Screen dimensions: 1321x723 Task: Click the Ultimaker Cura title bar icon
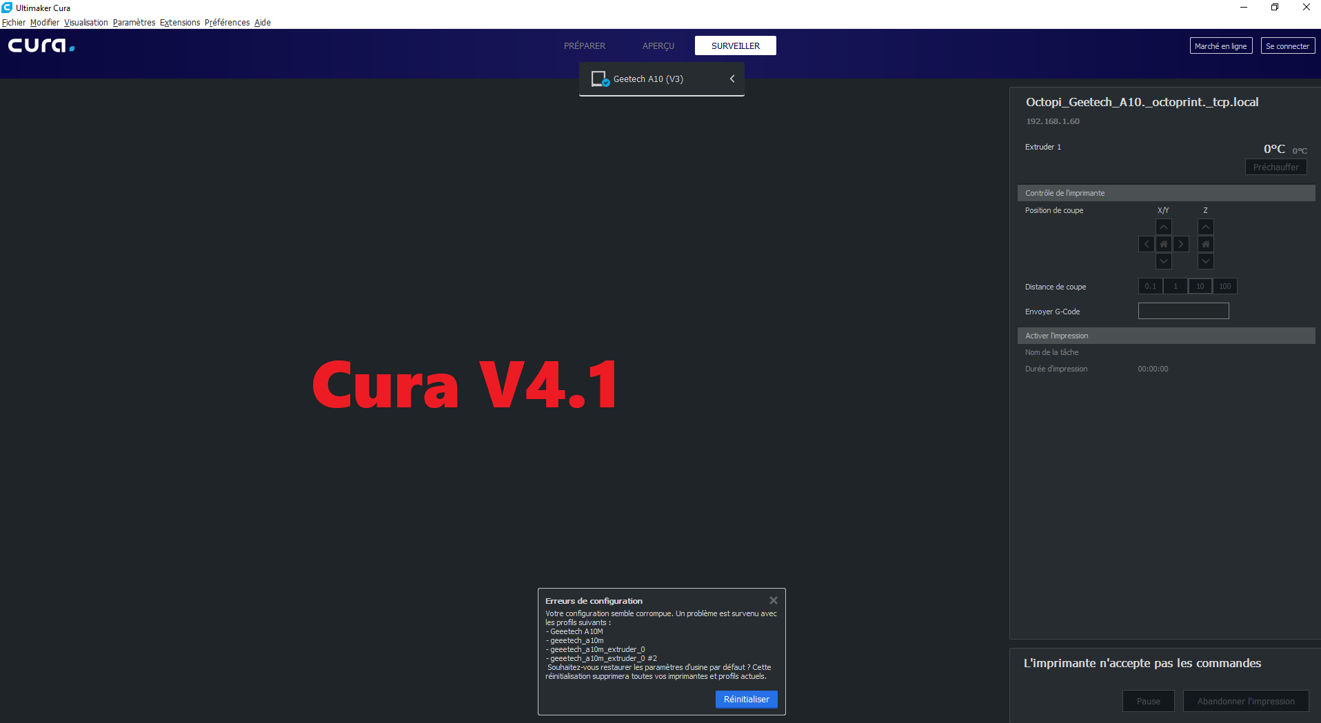tap(7, 8)
